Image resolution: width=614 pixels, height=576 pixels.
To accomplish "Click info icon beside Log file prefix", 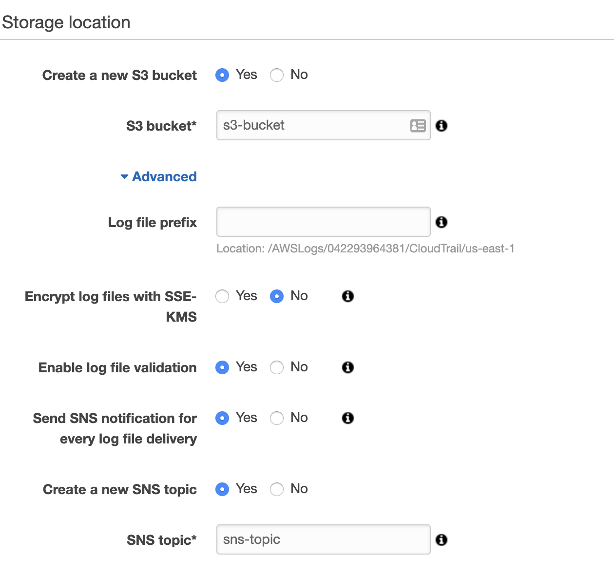I will click(441, 222).
